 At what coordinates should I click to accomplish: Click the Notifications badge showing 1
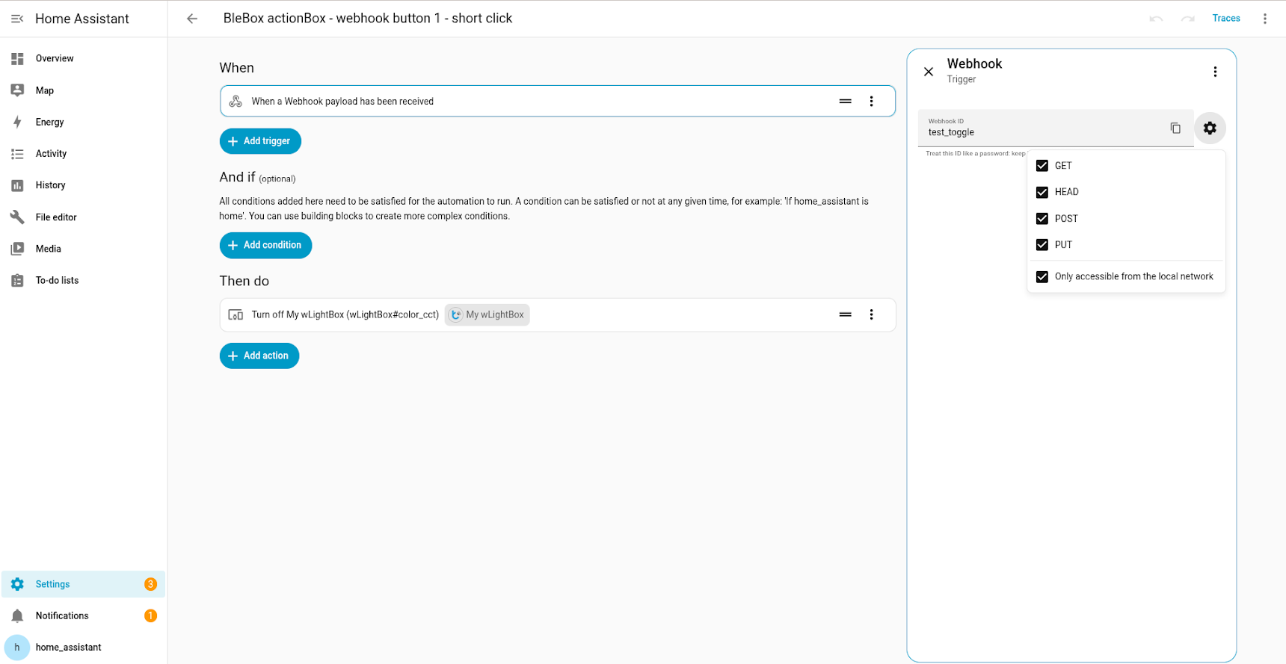(x=150, y=616)
